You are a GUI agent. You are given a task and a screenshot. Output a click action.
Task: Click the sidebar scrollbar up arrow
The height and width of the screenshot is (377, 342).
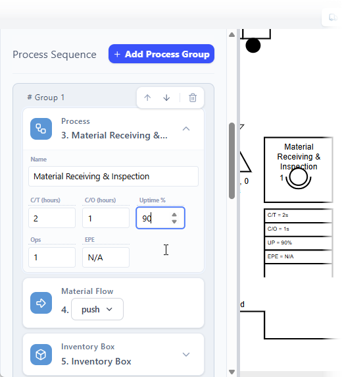pyautogui.click(x=232, y=35)
